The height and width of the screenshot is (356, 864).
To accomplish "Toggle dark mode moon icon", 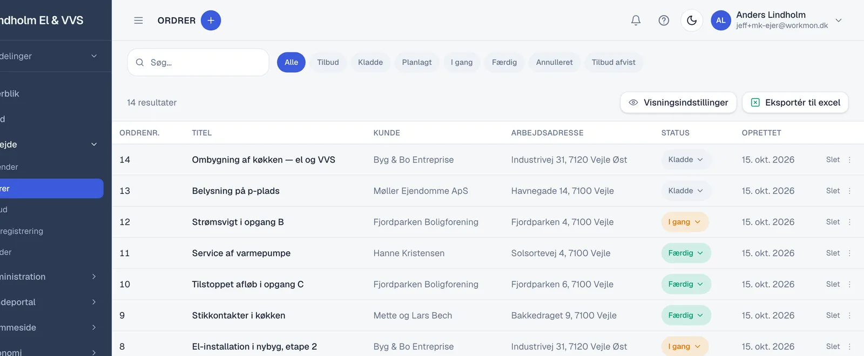I will [692, 21].
